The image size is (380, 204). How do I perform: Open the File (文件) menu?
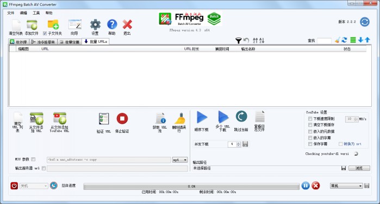tap(11, 13)
